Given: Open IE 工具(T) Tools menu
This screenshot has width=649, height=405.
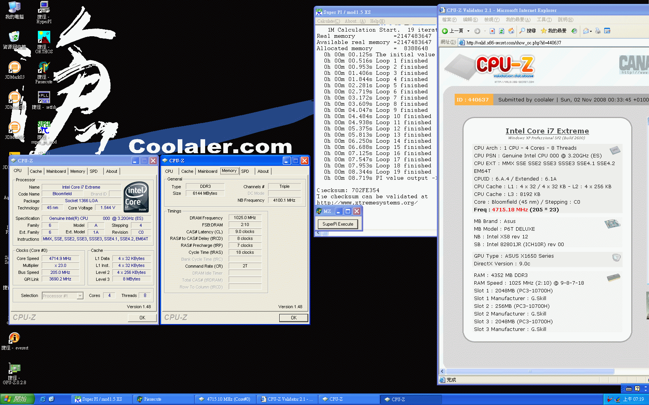Looking at the screenshot, I should pyautogui.click(x=544, y=20).
